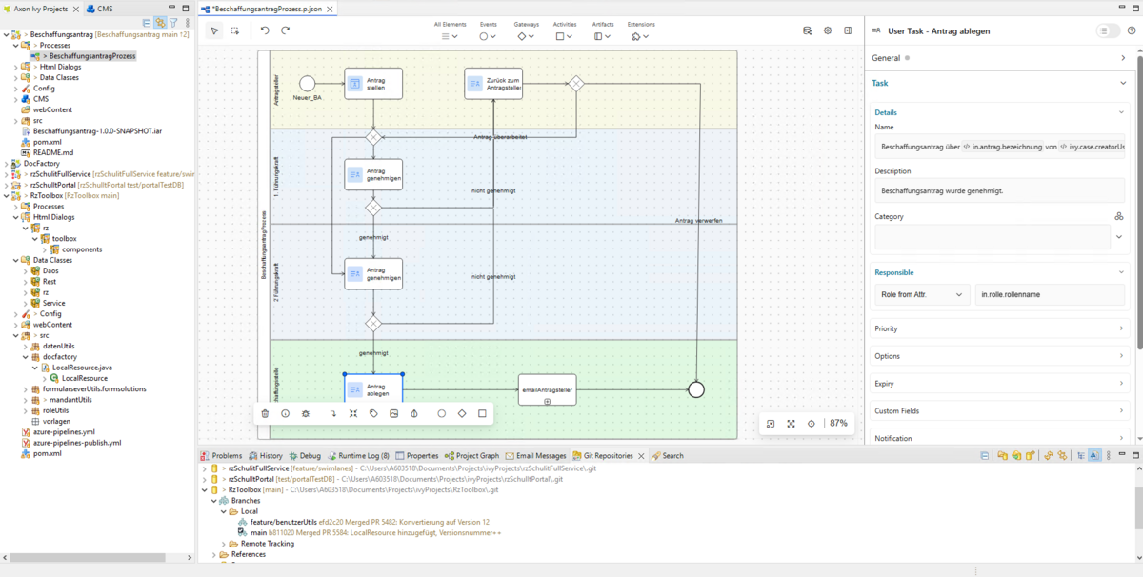Click the Collapse All icon in project tree
The image size is (1143, 577).
point(147,22)
